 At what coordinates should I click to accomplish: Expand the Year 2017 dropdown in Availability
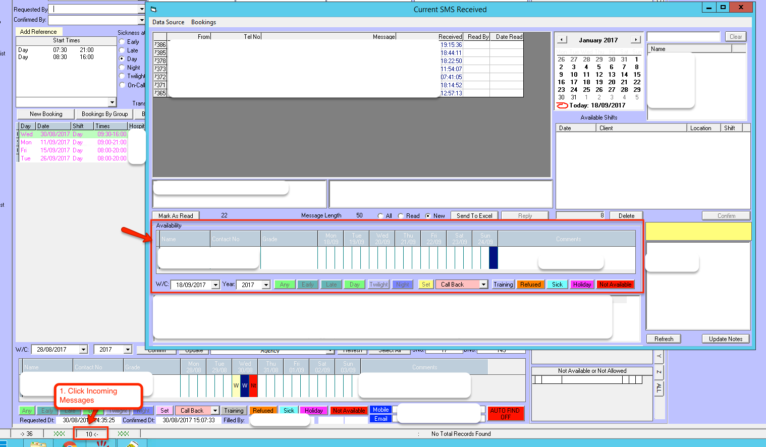point(266,285)
